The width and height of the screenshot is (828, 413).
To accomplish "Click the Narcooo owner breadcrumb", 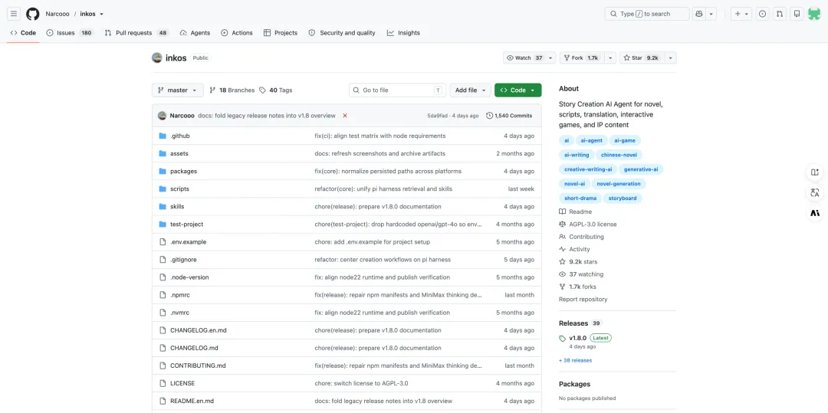I will click(57, 15).
